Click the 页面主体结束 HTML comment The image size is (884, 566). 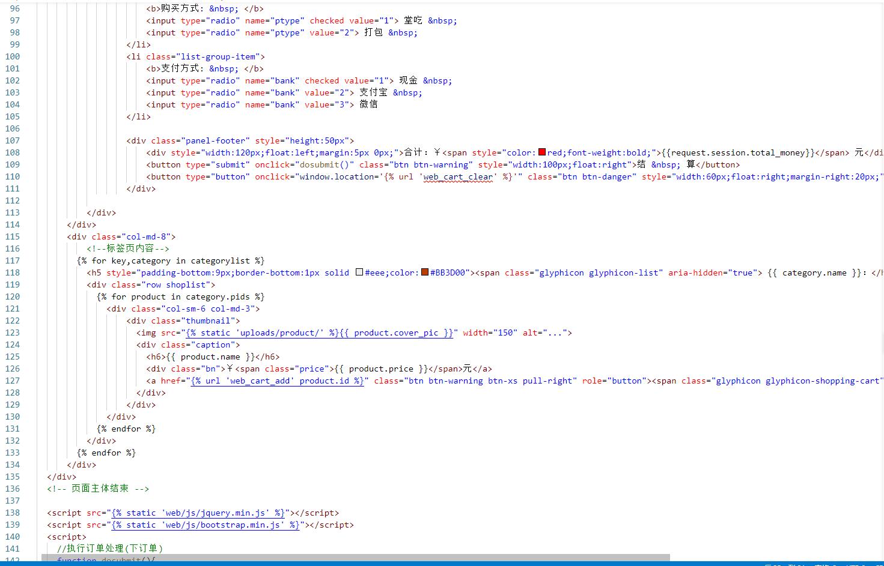[x=98, y=489]
